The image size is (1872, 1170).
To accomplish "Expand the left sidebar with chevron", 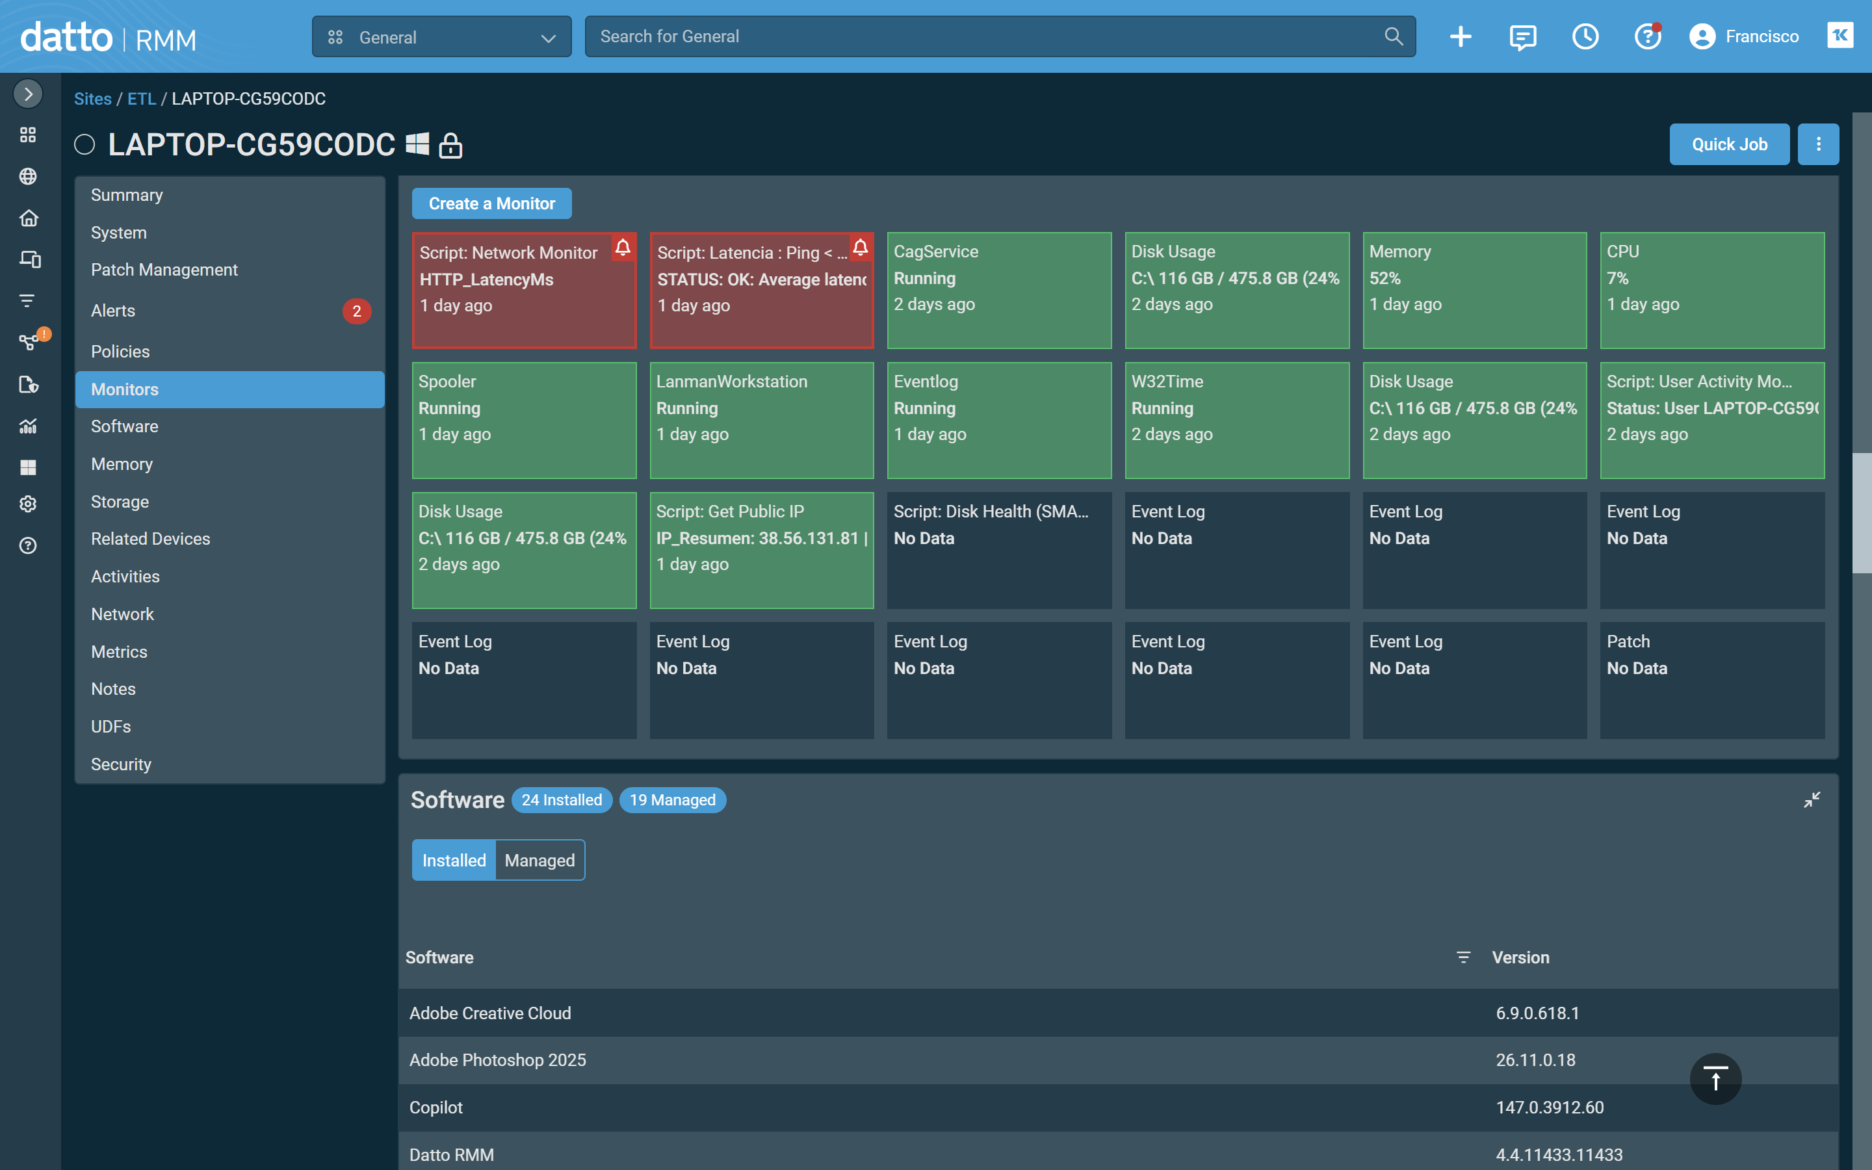I will tap(28, 94).
